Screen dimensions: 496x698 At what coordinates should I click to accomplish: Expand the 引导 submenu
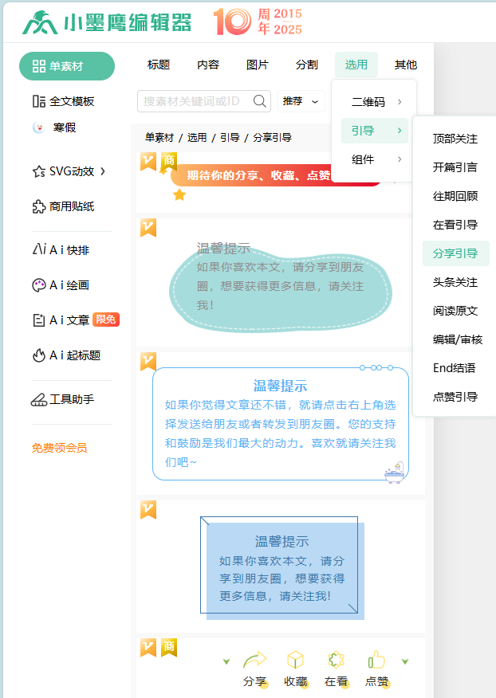click(x=375, y=131)
